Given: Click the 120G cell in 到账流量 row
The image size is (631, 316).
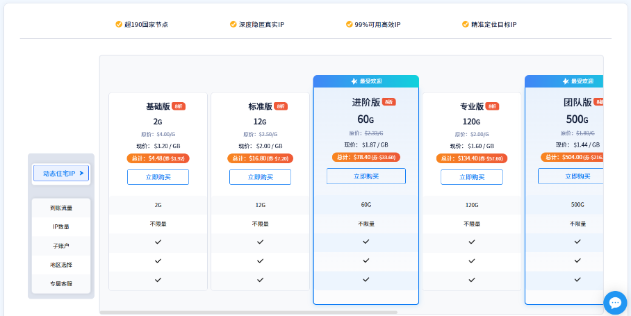Looking at the screenshot, I should [472, 205].
